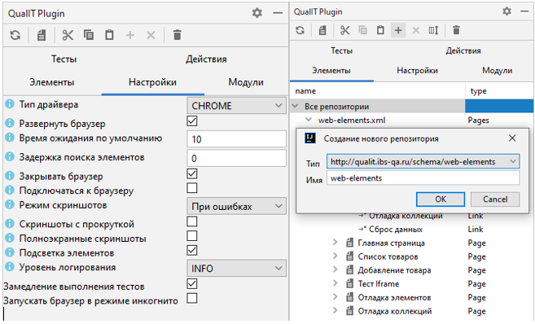This screenshot has width=535, height=324.
Task: Select the Сброс данных link row
Action: [x=411, y=230]
